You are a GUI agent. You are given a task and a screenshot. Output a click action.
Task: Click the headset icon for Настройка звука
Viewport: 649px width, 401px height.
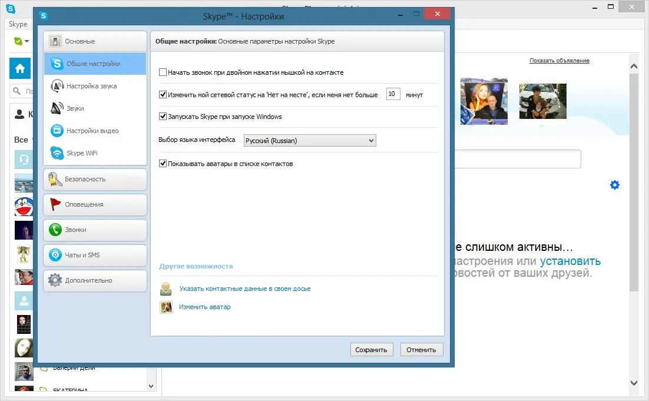click(57, 85)
